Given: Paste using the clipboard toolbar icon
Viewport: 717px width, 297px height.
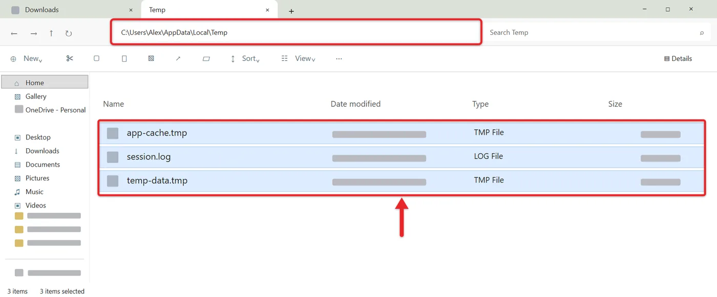Looking at the screenshot, I should [x=124, y=59].
